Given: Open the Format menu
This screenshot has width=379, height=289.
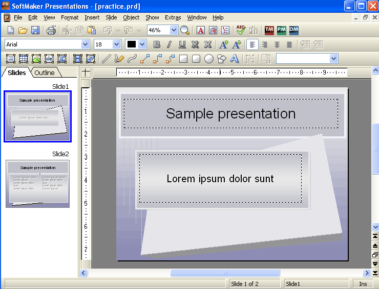Looking at the screenshot, I should [x=70, y=17].
